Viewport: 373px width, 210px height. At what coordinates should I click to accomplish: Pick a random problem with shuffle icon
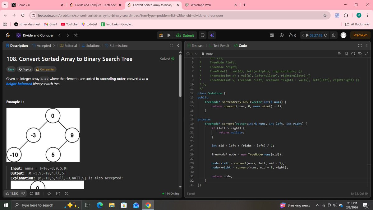(75, 35)
